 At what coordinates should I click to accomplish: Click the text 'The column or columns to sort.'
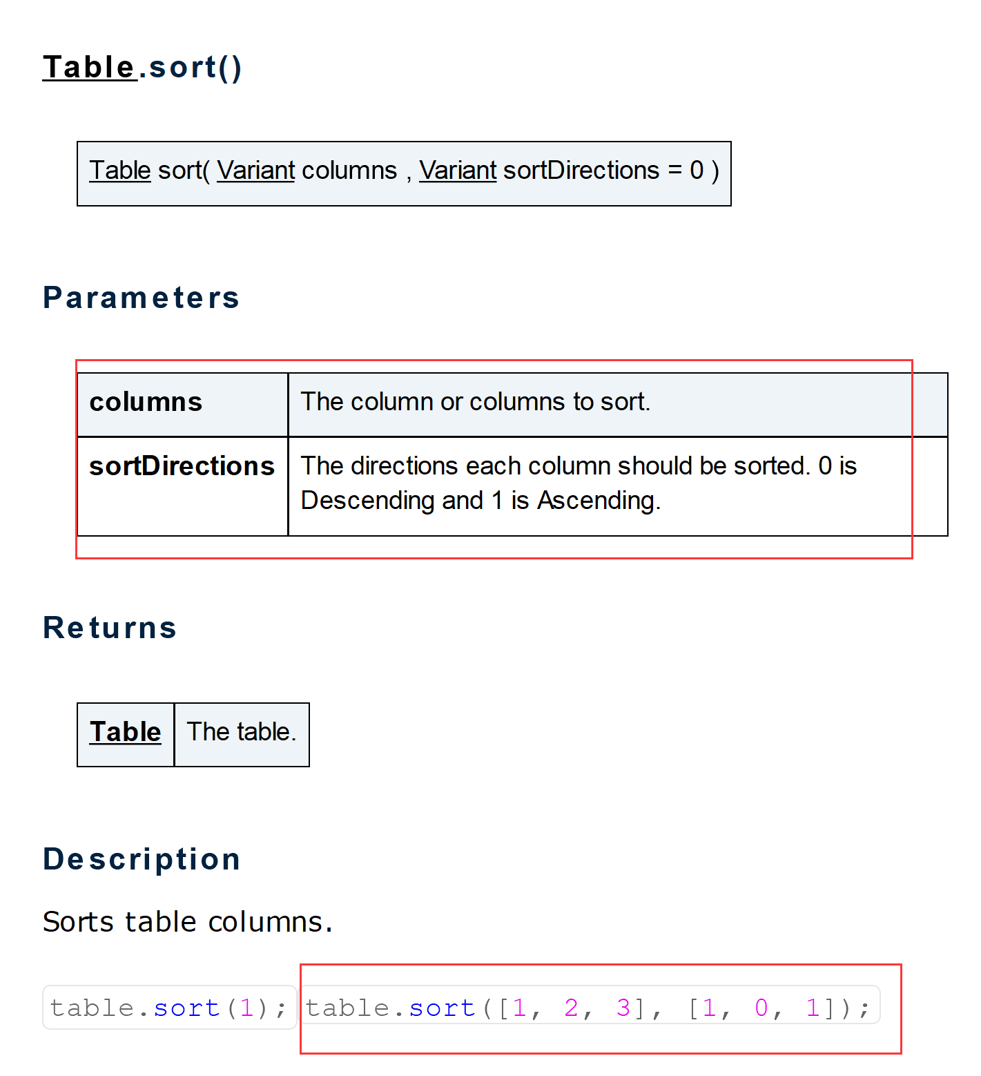point(475,402)
